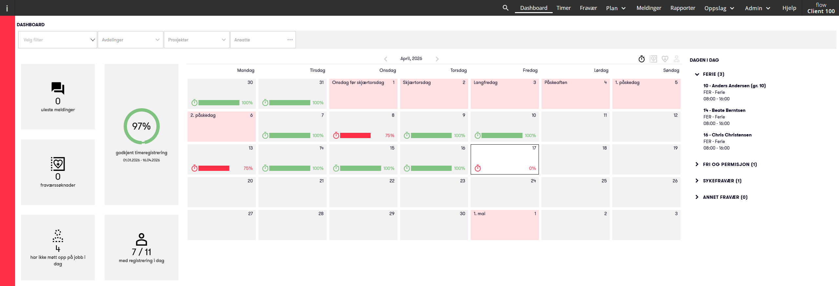Toggle the stopwatch calendar view filter
839x286 pixels.
pyautogui.click(x=642, y=59)
